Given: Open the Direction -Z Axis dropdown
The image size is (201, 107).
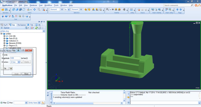Looking at the screenshot, I should pyautogui.click(x=19, y=62).
